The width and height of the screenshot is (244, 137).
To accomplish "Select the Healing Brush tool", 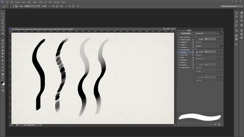I will (x=3, y=34).
